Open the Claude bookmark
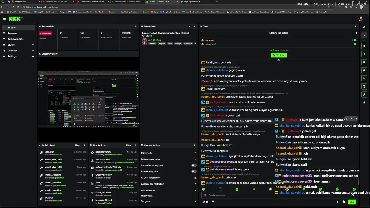 pos(99,12)
